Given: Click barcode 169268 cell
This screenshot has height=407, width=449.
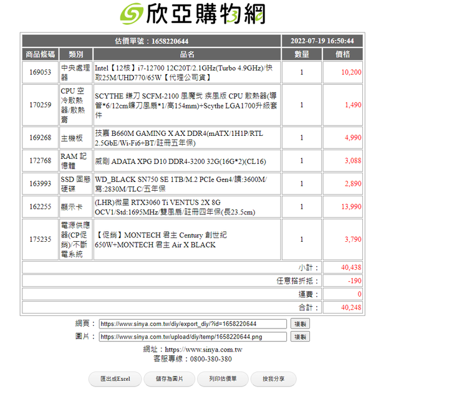Looking at the screenshot, I should 41,138.
